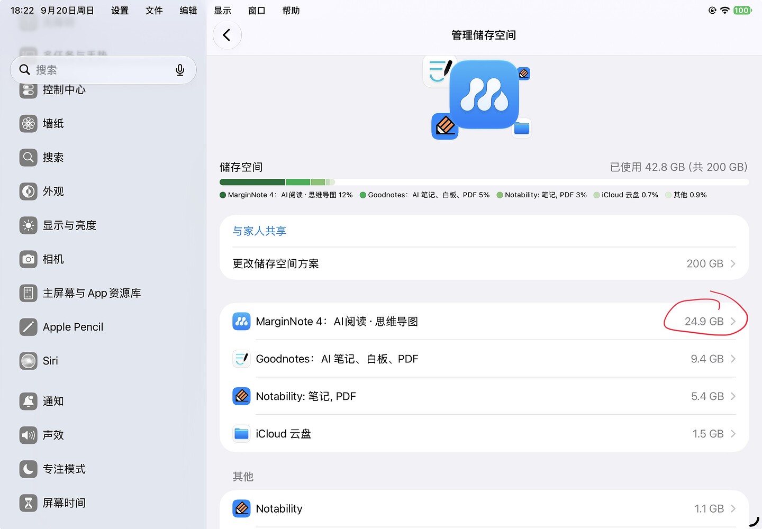Click the Goodnotes app icon in list
This screenshot has height=529, width=762.
[x=242, y=359]
